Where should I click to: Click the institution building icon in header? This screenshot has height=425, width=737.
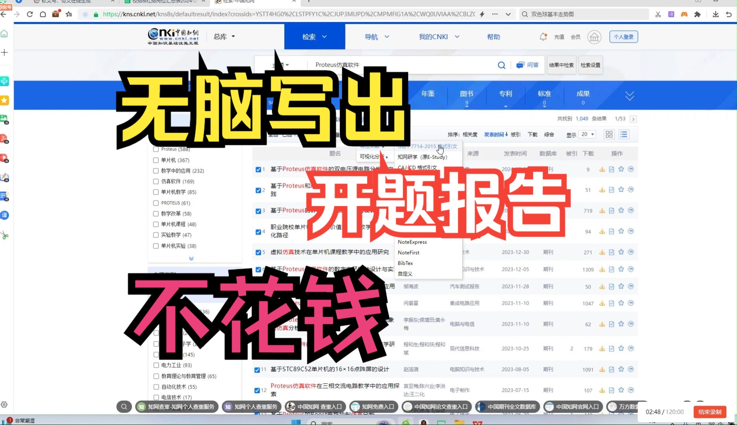pyautogui.click(x=594, y=37)
